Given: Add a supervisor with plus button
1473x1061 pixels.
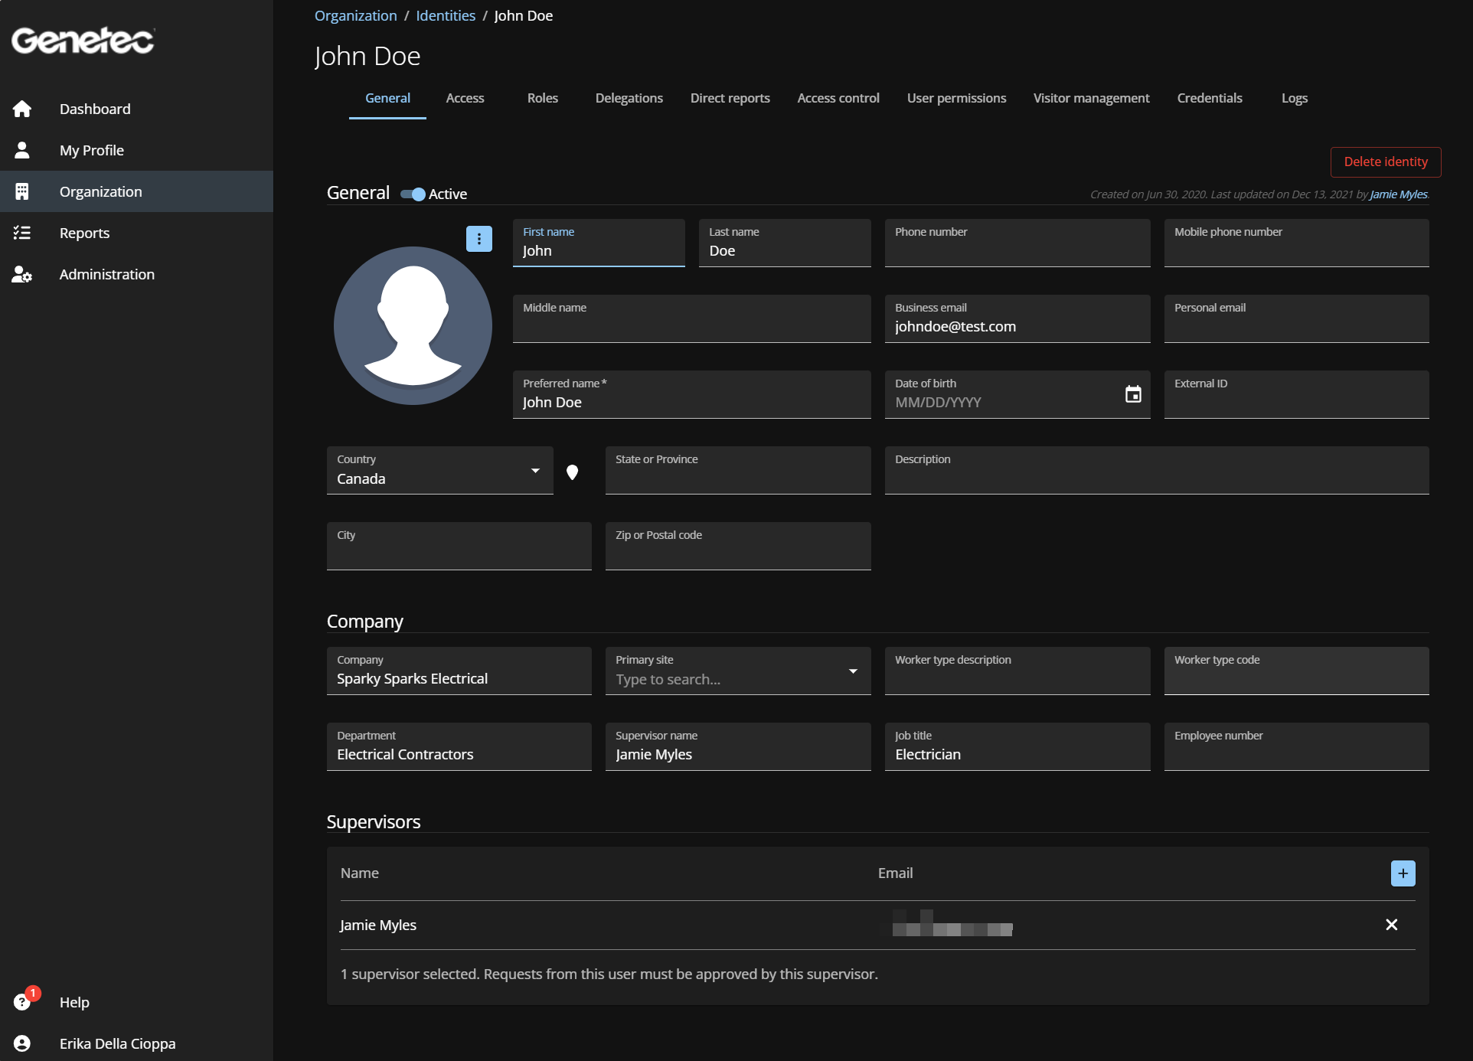Looking at the screenshot, I should click(1403, 873).
